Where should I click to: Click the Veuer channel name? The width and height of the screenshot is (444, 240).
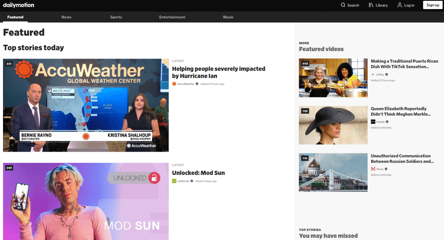point(380,169)
